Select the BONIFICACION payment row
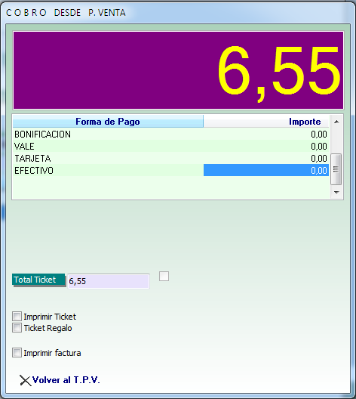 (x=170, y=134)
